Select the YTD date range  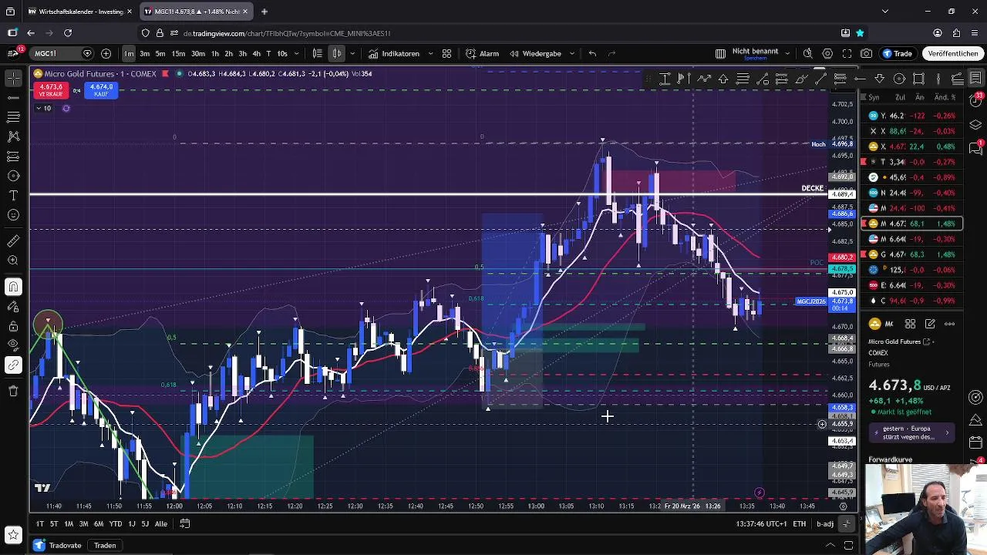tap(115, 524)
